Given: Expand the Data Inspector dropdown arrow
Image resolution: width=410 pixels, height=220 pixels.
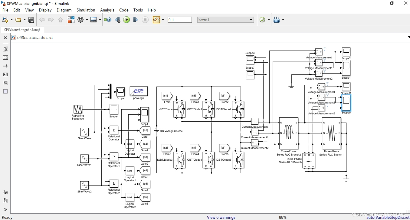Looking at the screenshot, I should click(x=163, y=20).
